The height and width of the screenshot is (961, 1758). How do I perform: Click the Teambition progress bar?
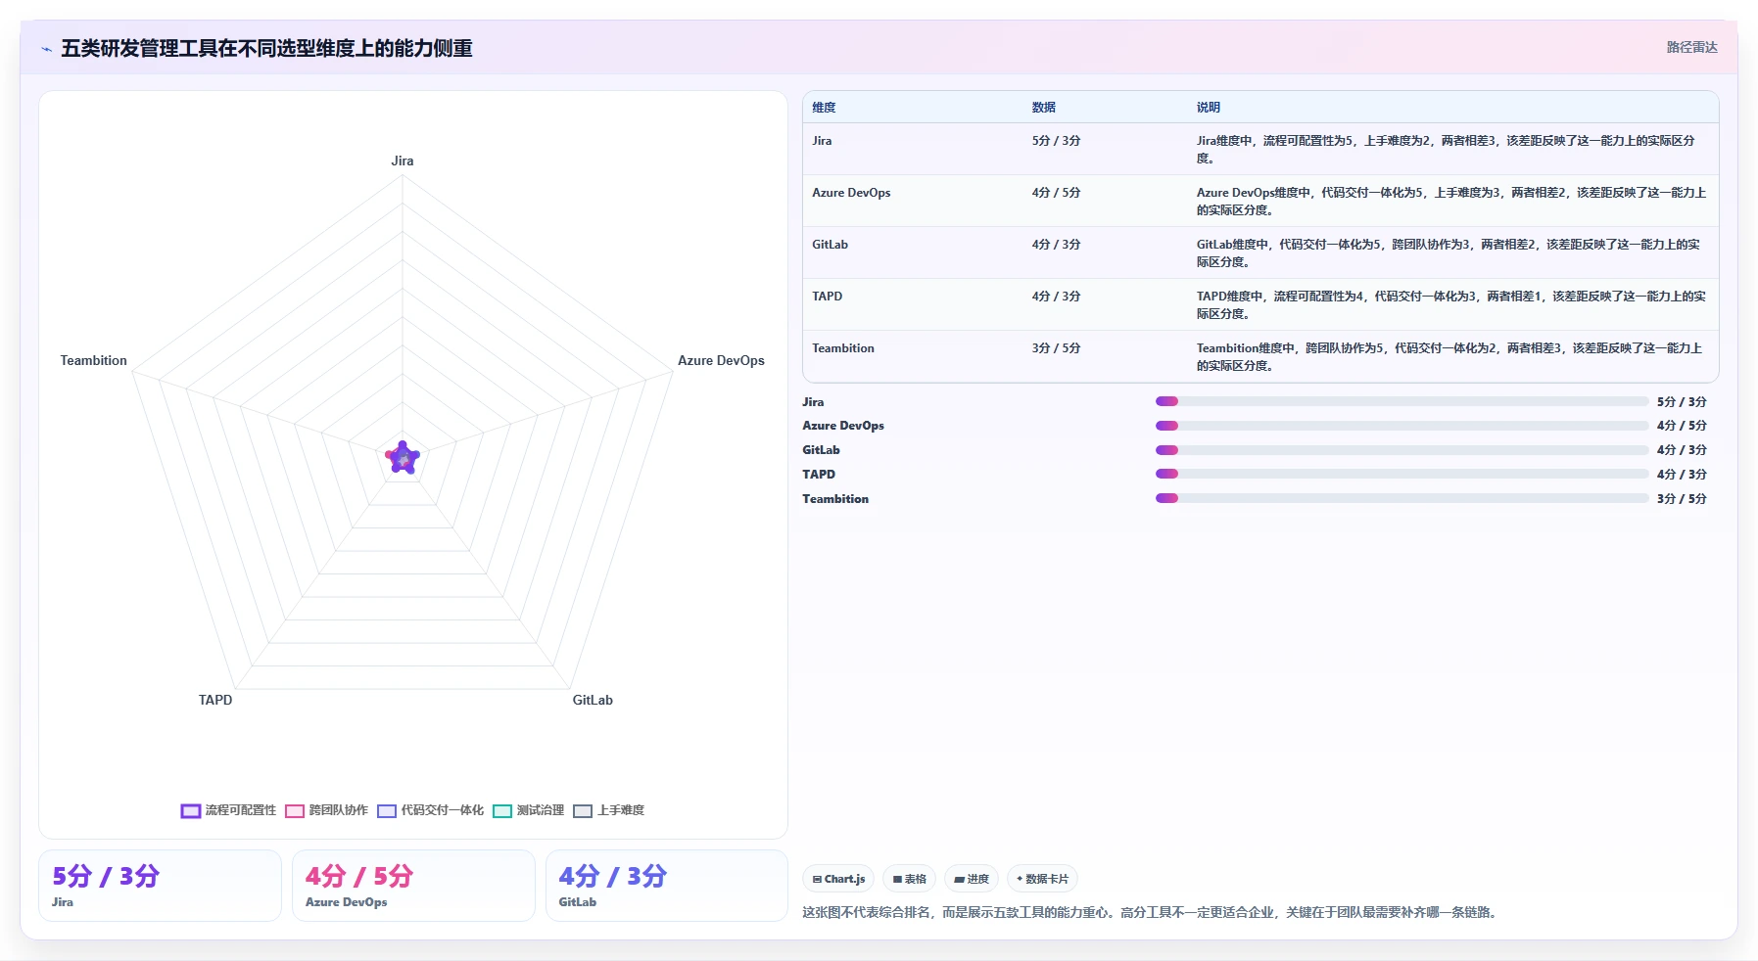click(1402, 498)
